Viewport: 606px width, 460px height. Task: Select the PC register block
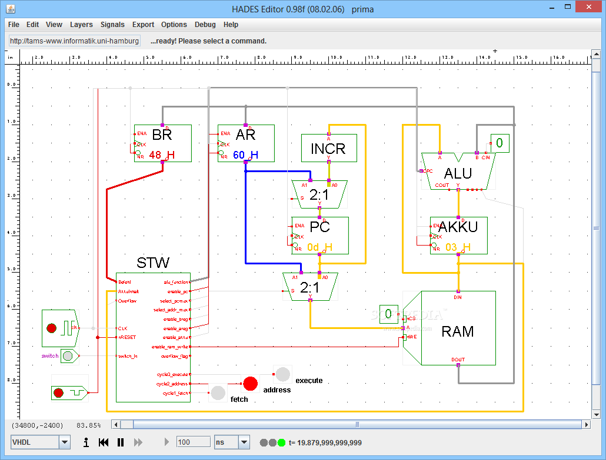[x=320, y=236]
